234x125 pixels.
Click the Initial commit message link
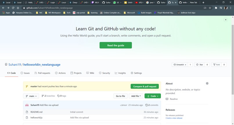(x=77, y=112)
